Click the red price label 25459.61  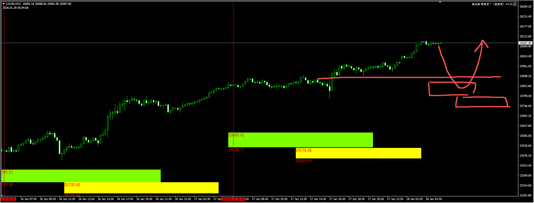pyautogui.click(x=304, y=161)
